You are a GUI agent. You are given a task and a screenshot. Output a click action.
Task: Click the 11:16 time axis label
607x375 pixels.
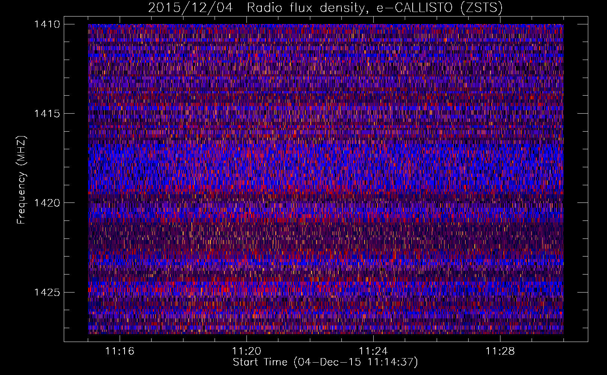click(x=120, y=351)
